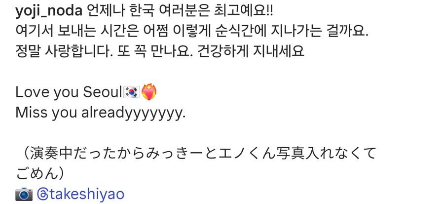Open the @takeshiyao mention link
Viewport: 444px width, 204px height.
click(x=81, y=194)
